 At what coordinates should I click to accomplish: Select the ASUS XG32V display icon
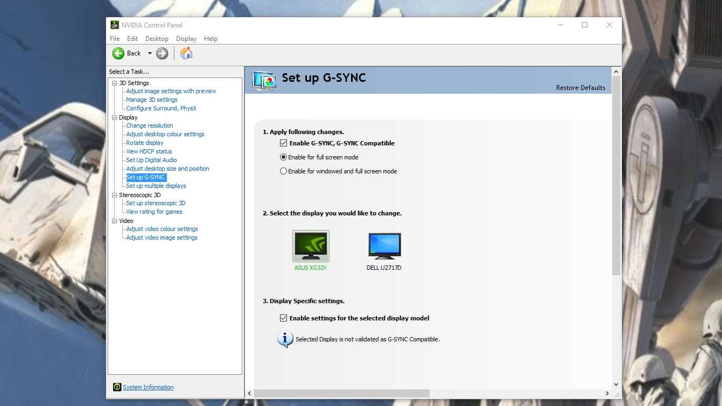(x=311, y=247)
